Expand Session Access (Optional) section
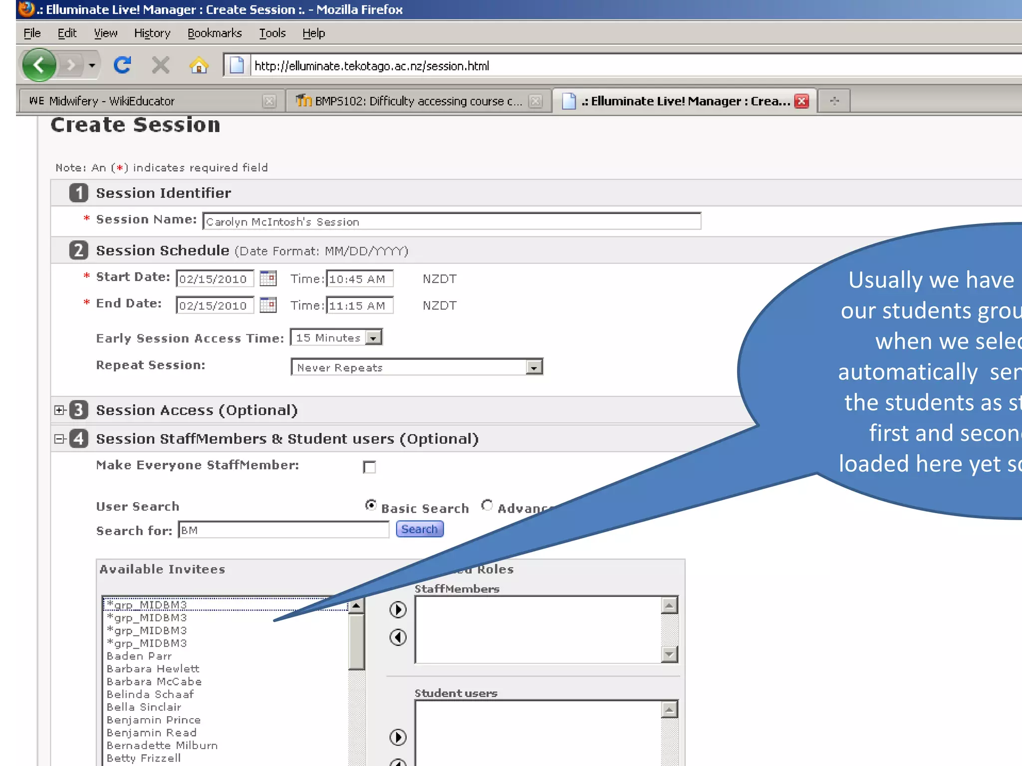 point(60,410)
